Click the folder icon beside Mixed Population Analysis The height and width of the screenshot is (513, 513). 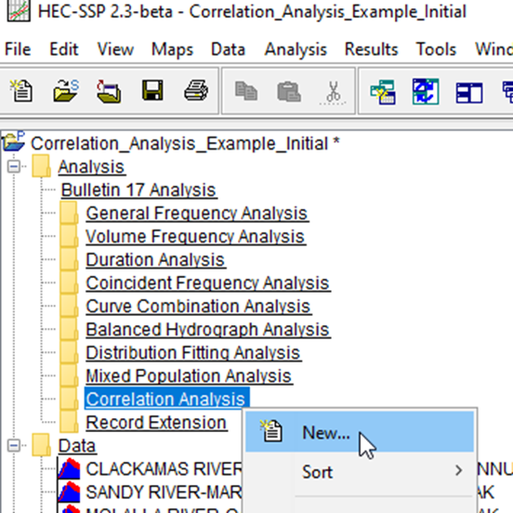pyautogui.click(x=69, y=375)
